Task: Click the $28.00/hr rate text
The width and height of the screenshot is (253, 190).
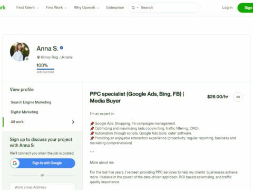Action: (218, 97)
